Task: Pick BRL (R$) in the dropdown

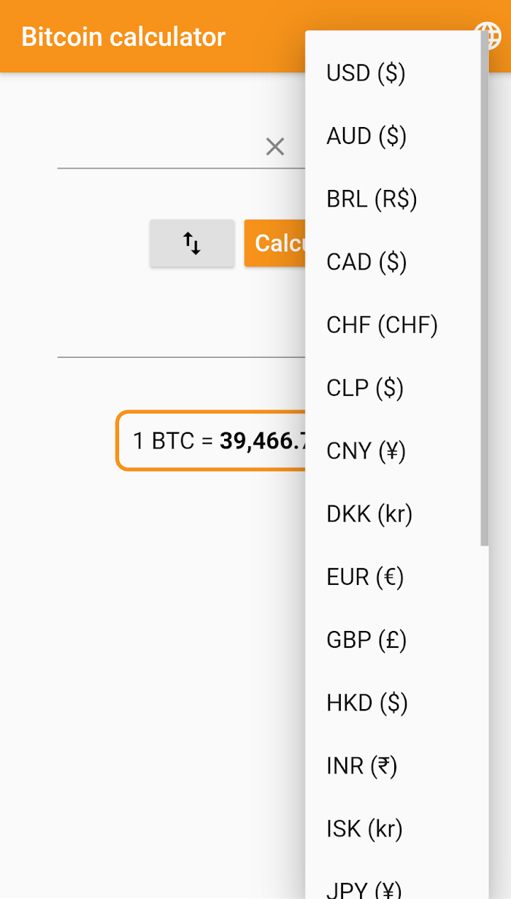Action: [x=372, y=199]
